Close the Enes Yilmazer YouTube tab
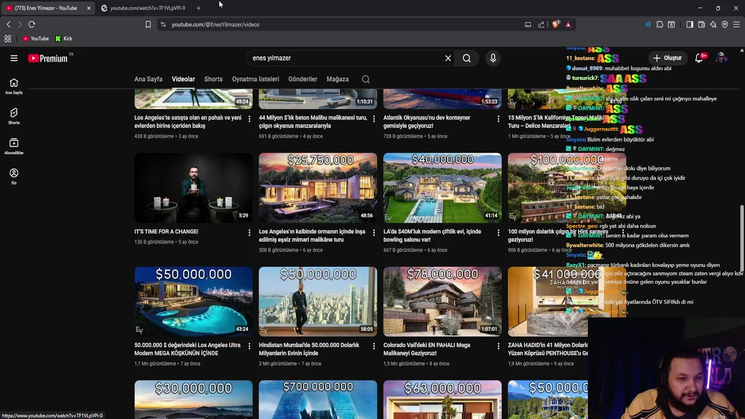The height and width of the screenshot is (419, 745). [x=88, y=8]
